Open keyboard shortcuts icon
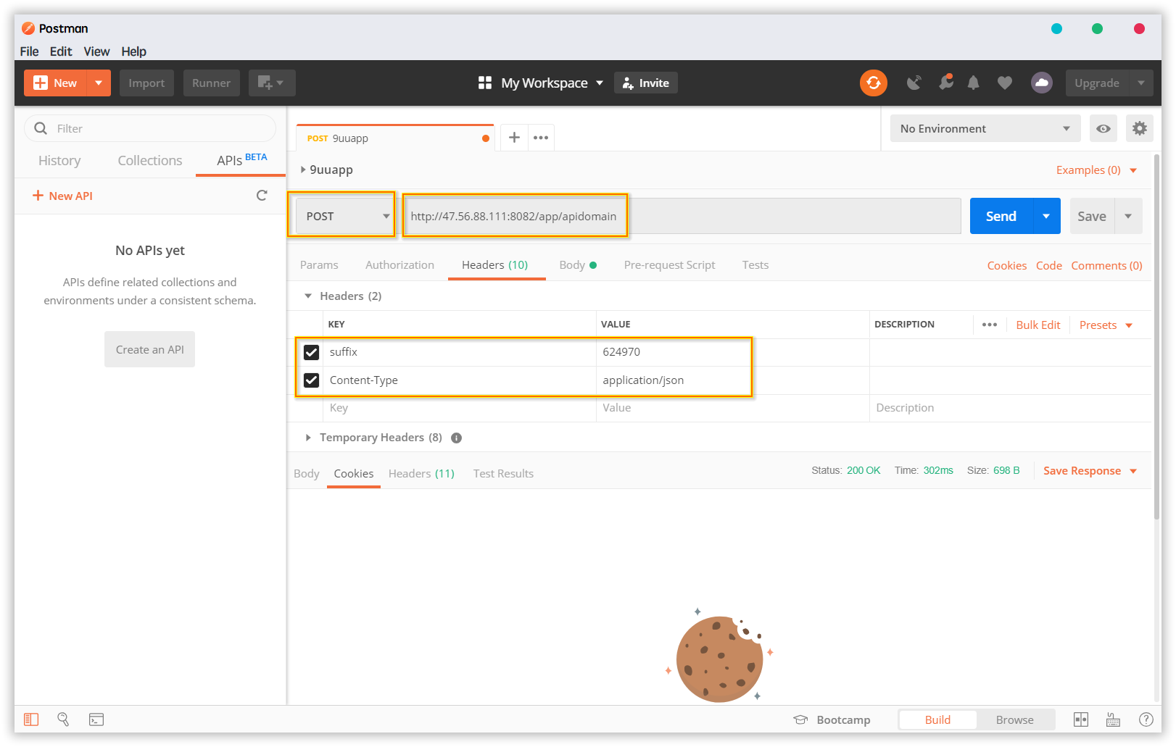 click(x=1113, y=719)
